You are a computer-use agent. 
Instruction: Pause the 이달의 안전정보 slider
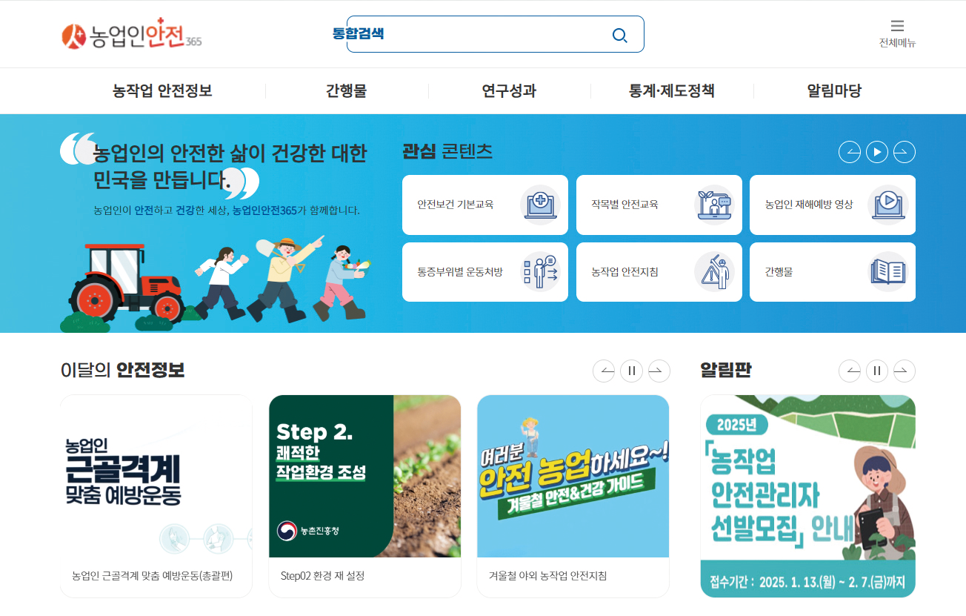point(631,371)
